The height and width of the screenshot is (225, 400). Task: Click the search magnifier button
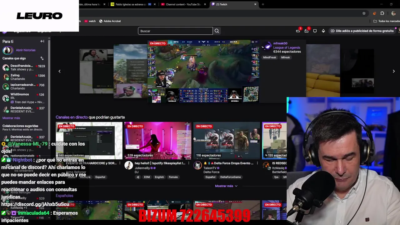click(217, 31)
